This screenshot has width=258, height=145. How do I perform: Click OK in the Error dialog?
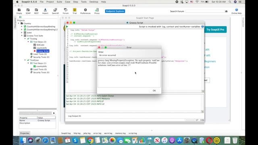coord(154,91)
